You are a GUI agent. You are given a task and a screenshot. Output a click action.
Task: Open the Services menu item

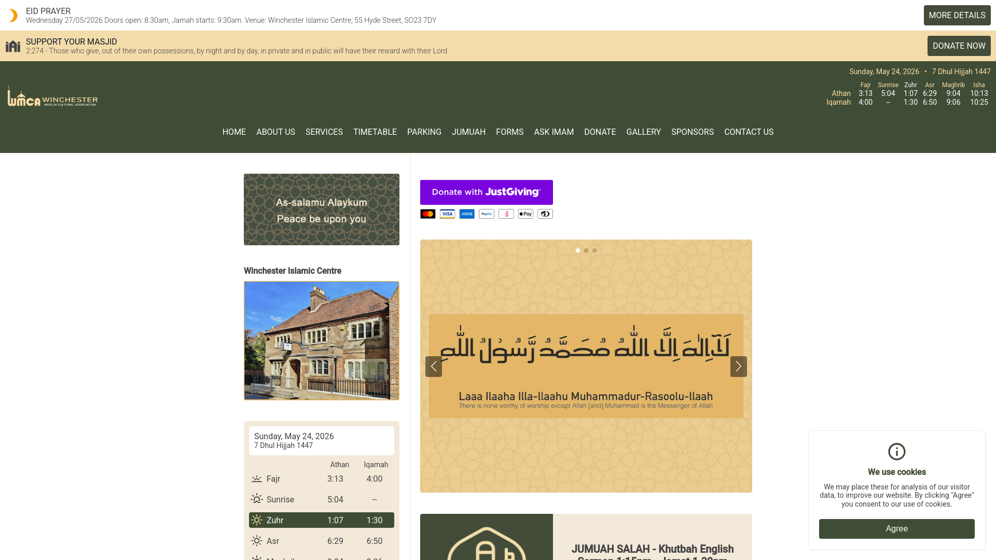(324, 132)
